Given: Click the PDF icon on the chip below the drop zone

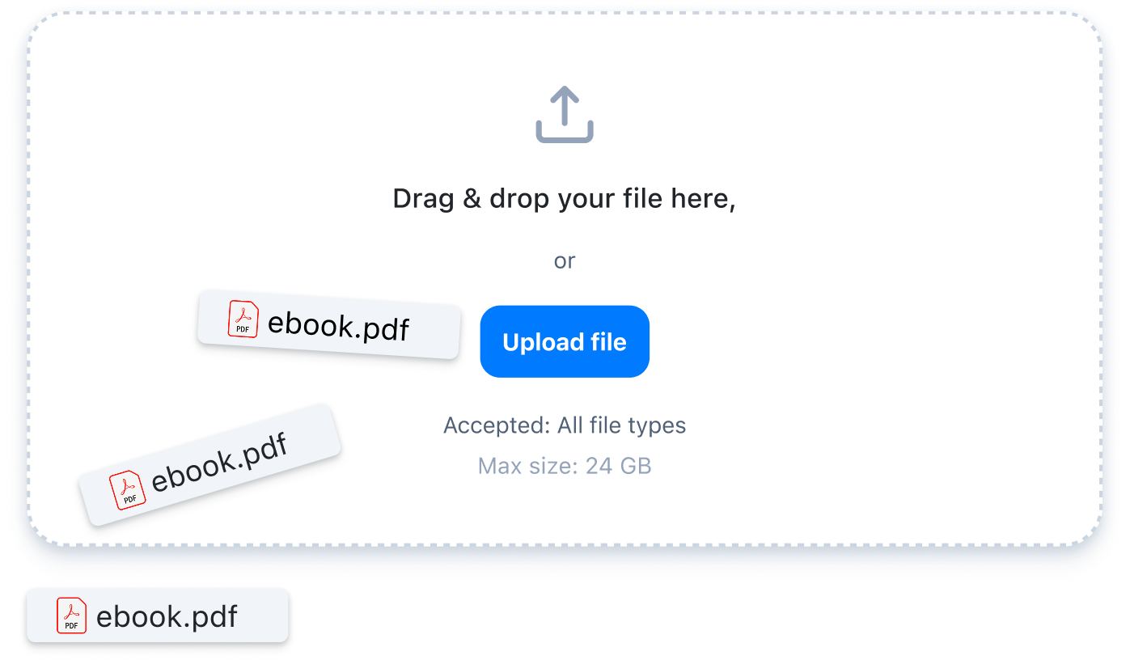Looking at the screenshot, I should tap(71, 616).
